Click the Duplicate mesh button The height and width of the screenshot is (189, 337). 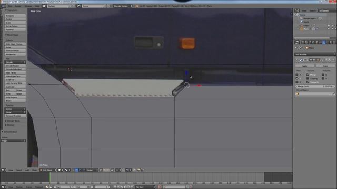[x=15, y=87]
